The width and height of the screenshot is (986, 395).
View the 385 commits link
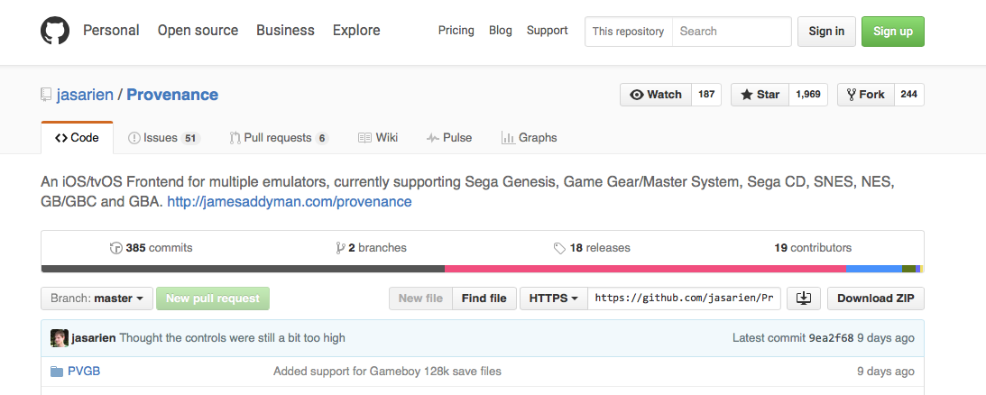point(151,248)
